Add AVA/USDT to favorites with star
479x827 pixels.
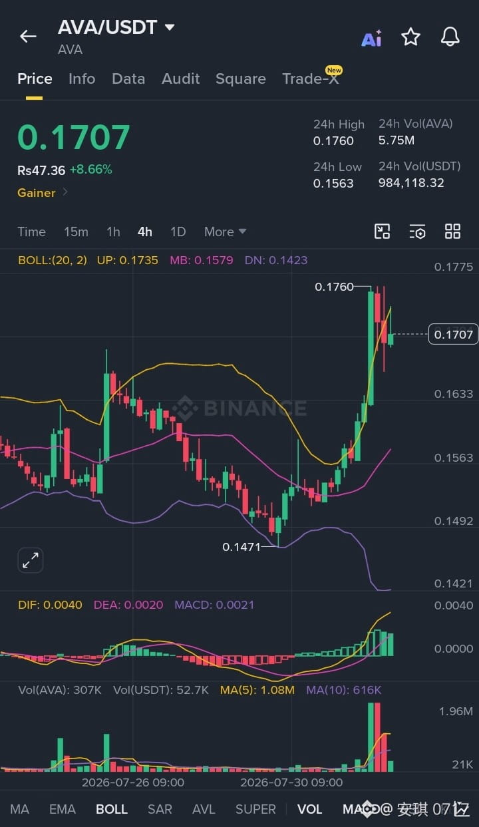410,37
